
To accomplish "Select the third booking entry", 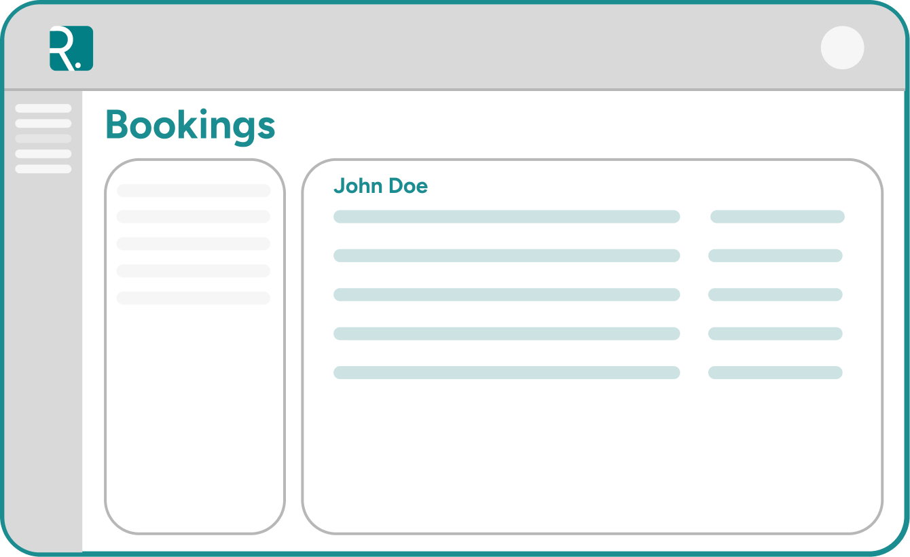I will 194,243.
